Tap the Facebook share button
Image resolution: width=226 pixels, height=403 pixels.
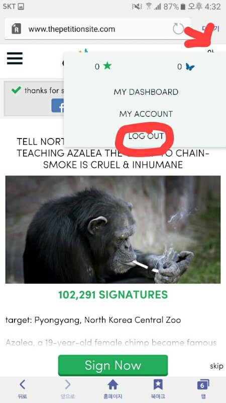click(58, 106)
